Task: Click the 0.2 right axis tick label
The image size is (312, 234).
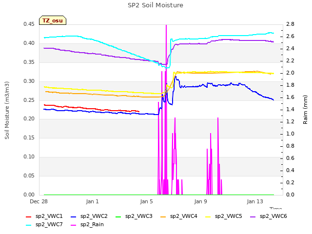Action: click(290, 182)
